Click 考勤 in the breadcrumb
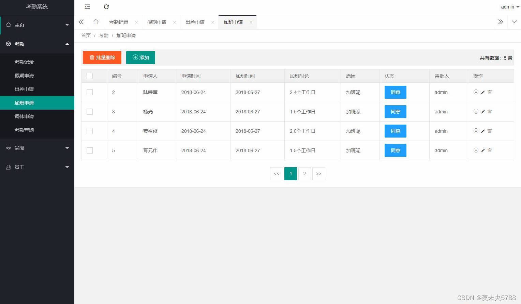 pos(104,35)
